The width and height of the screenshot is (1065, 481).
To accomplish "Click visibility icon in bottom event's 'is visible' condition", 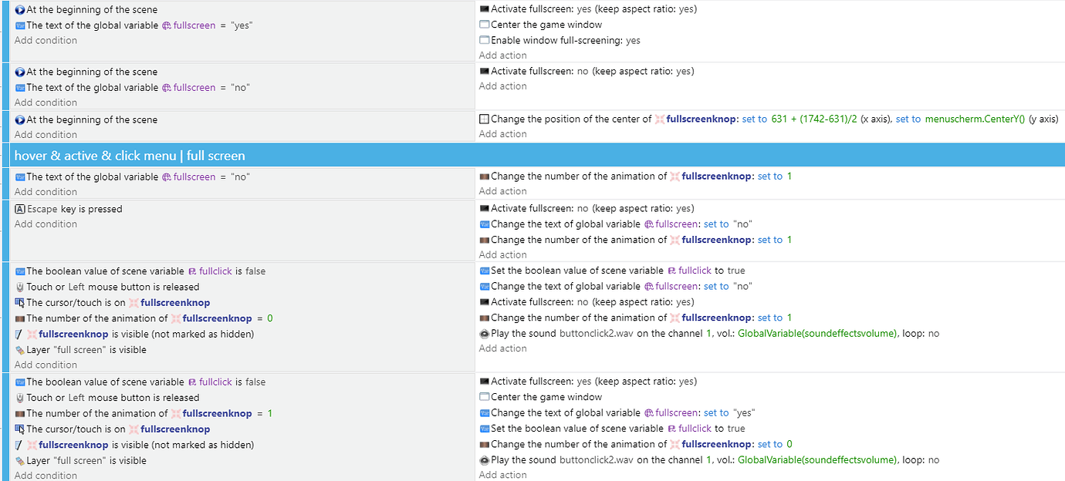I will (19, 445).
